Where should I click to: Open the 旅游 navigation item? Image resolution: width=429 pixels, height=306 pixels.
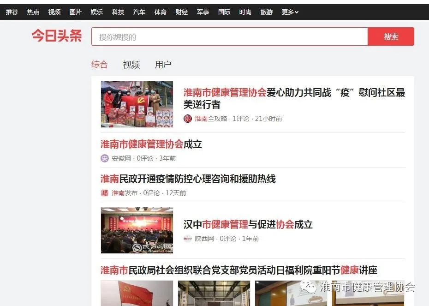tap(267, 12)
